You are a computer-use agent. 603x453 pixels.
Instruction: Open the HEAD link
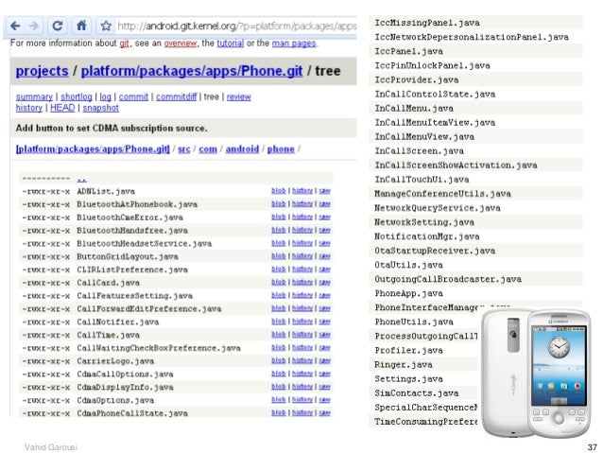[62, 108]
